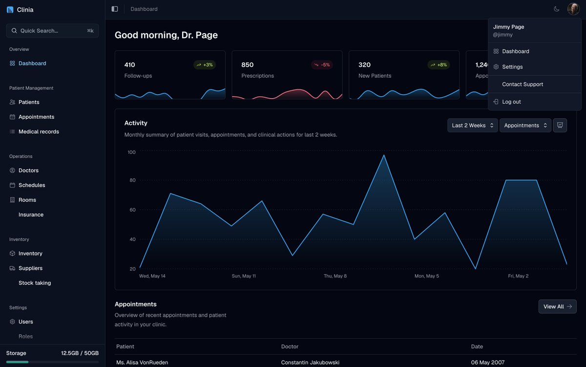Click the Jimmy Page name header
Viewport: 586px width, 367px height.
click(508, 27)
